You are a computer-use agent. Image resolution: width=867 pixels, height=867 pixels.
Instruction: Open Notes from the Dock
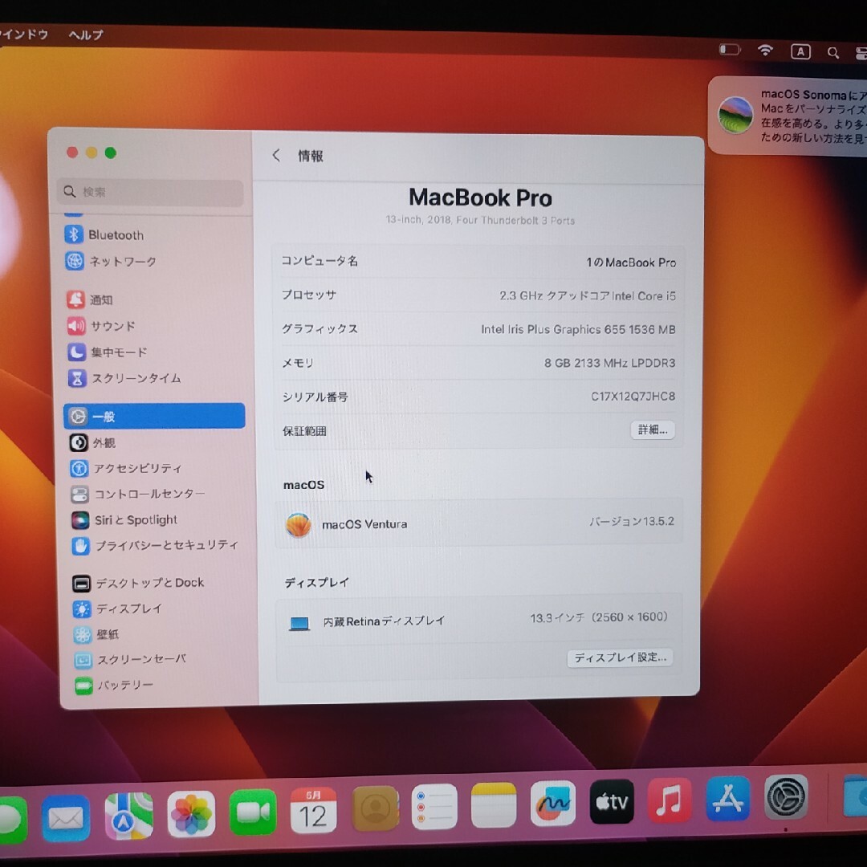click(x=494, y=804)
